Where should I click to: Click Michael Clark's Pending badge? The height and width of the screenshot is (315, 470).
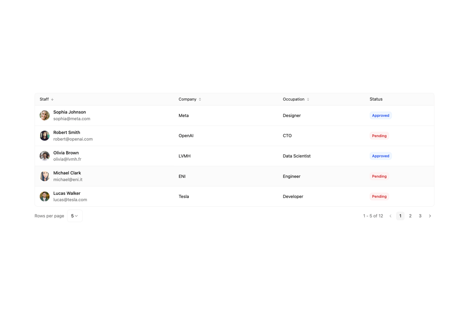click(x=379, y=176)
